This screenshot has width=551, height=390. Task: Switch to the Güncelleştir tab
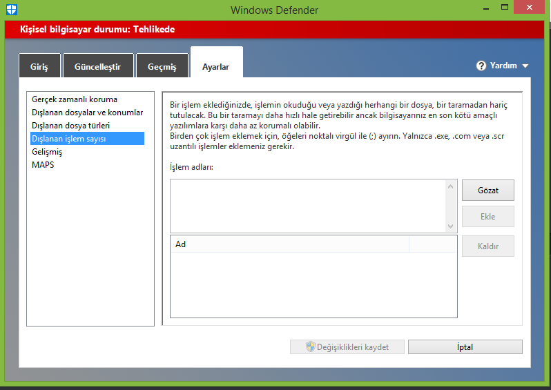point(98,66)
